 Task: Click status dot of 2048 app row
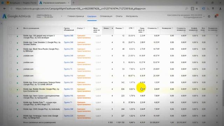click(17, 110)
